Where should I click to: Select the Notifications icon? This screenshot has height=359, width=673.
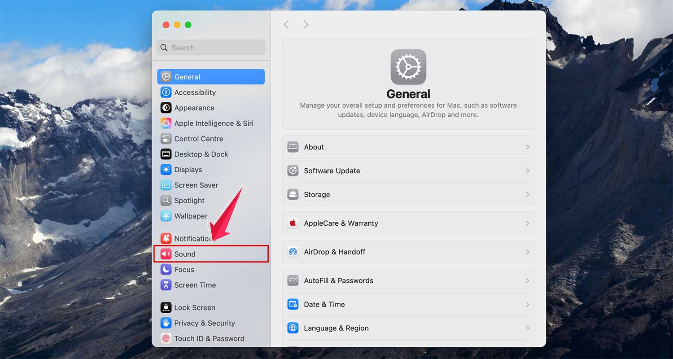(166, 238)
